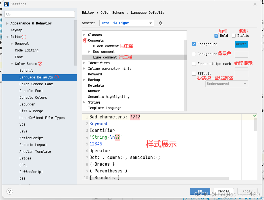The height and width of the screenshot is (200, 264).
Task: Click the Effects color swatch
Action: [x=241, y=74]
